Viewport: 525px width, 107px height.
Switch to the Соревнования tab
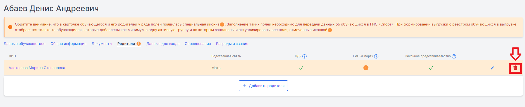tap(198, 44)
